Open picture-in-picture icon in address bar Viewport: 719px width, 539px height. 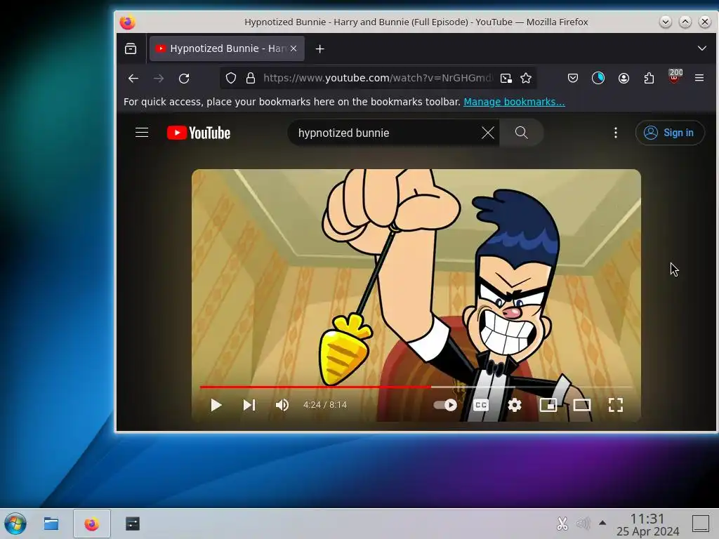[506, 79]
